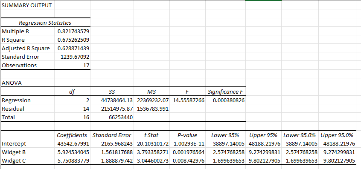
Task: Select the Widget B row label
Action: click(x=27, y=152)
